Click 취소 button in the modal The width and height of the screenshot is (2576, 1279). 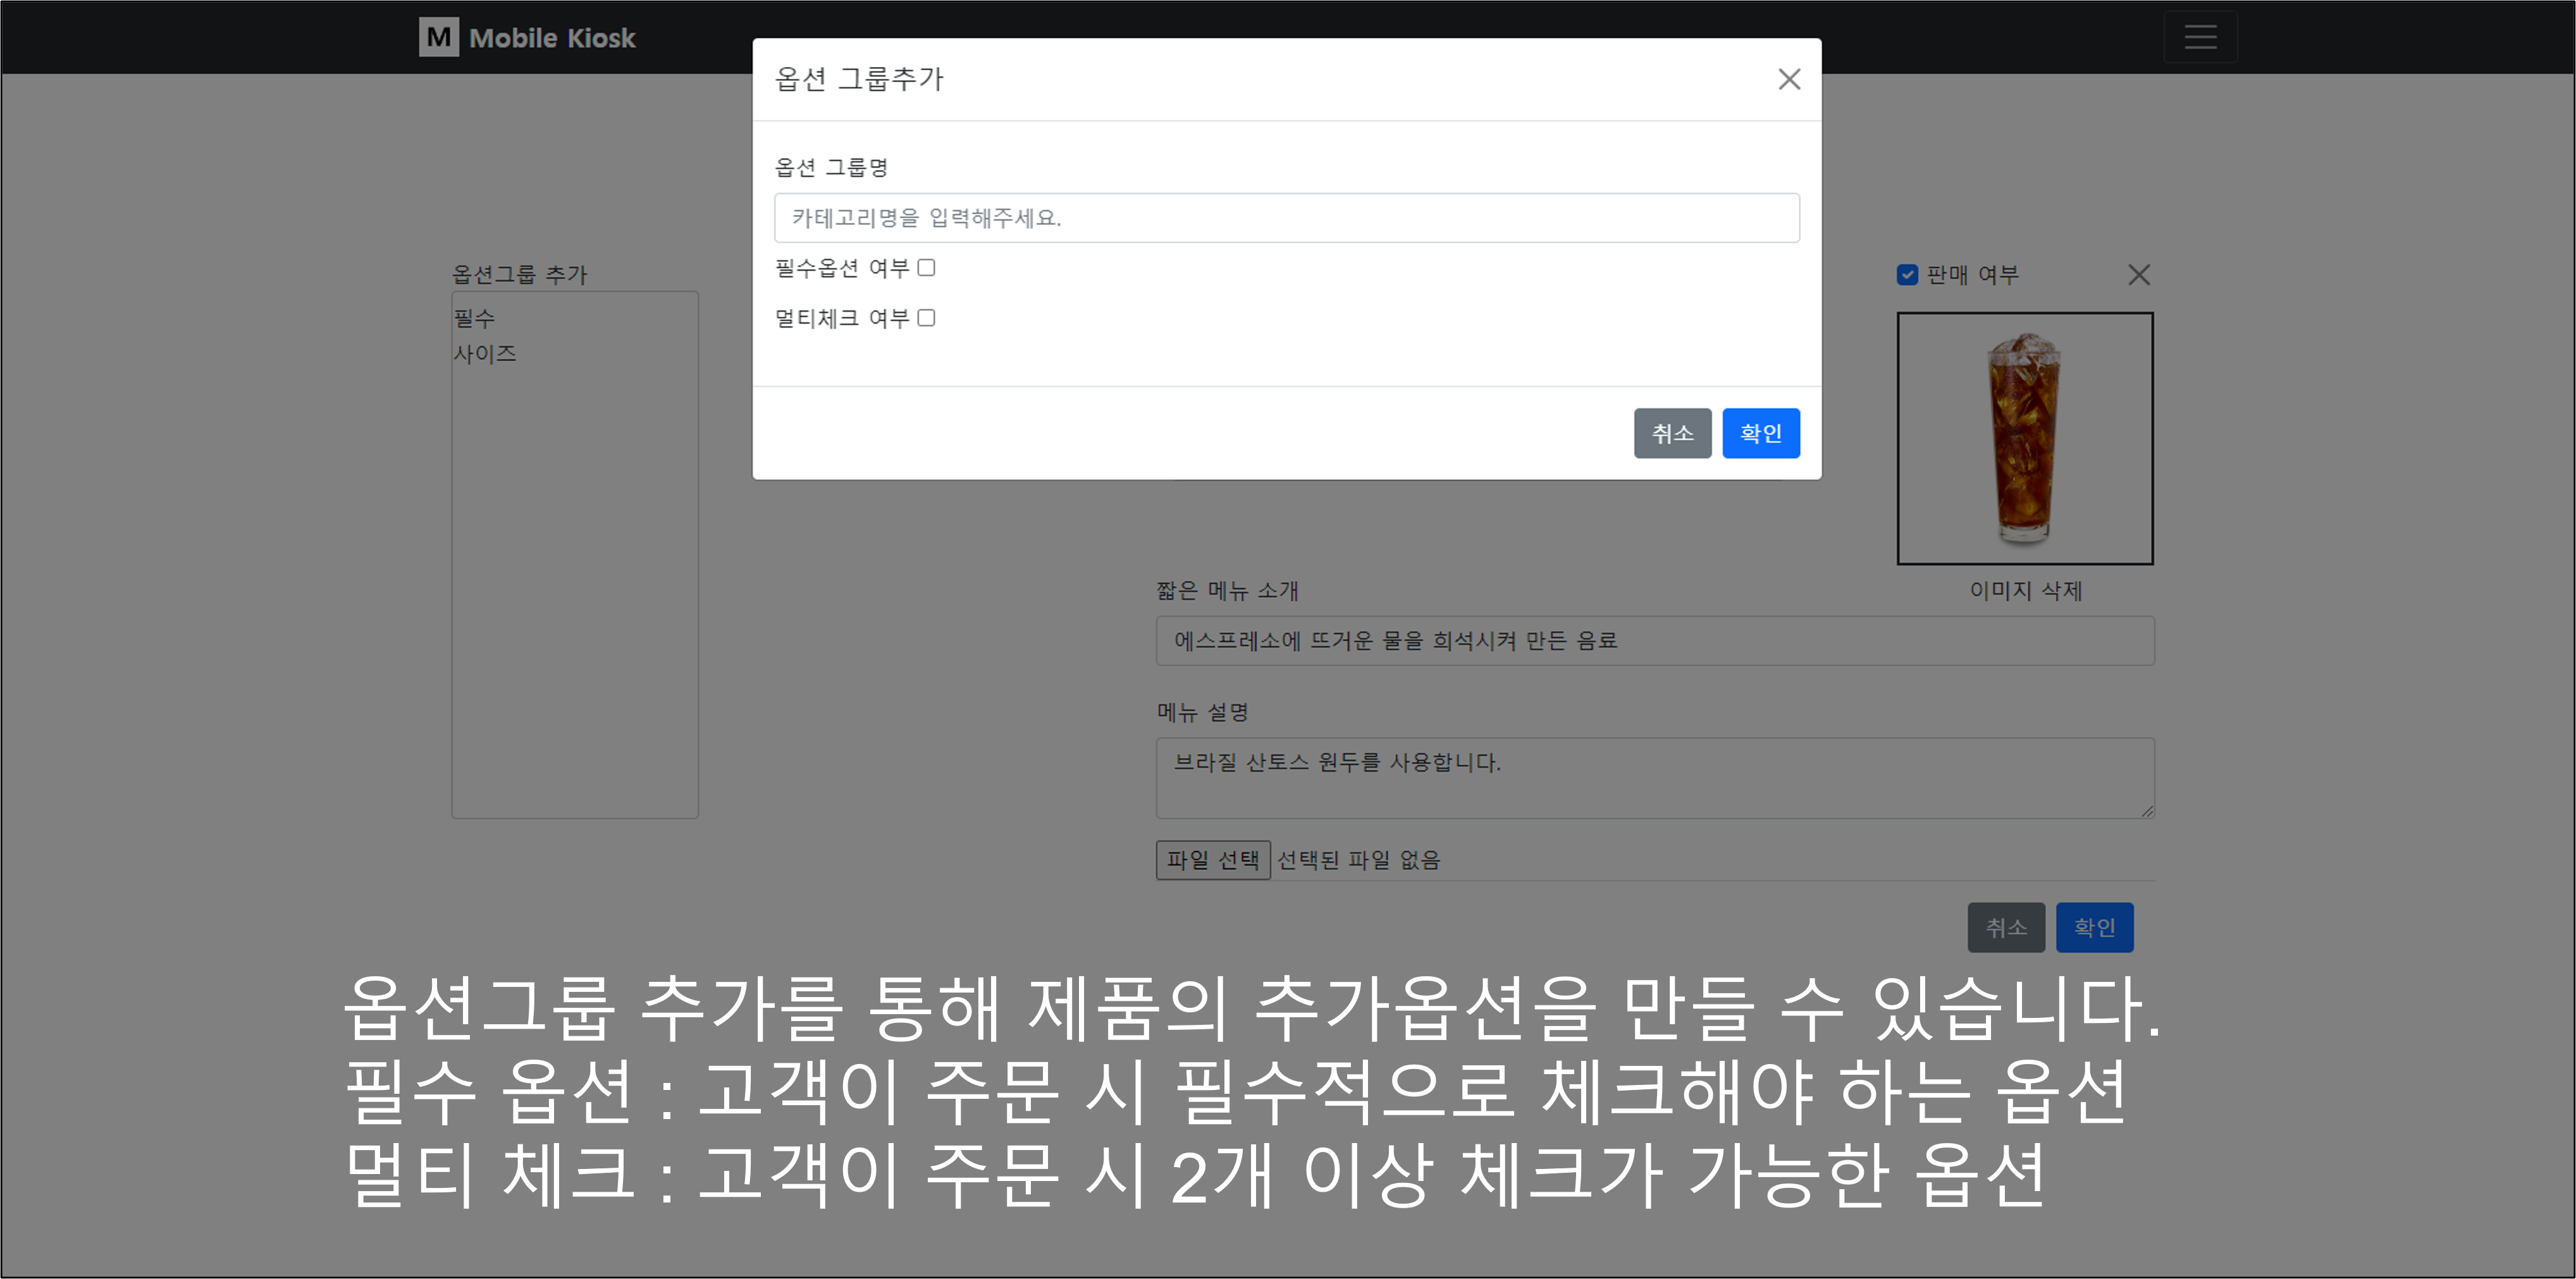[x=1672, y=433]
